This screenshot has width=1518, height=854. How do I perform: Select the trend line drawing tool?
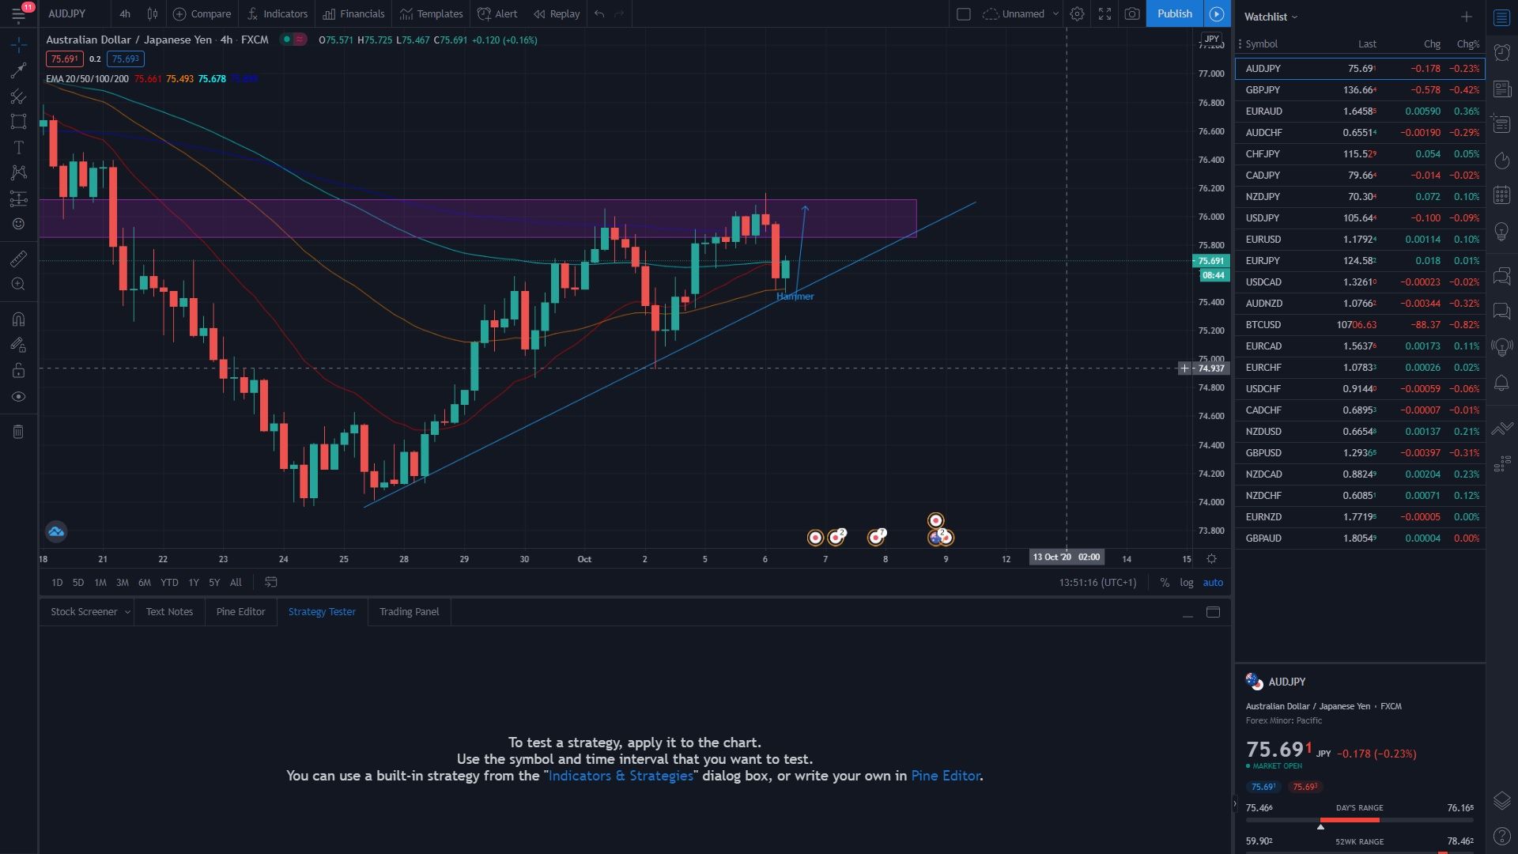click(18, 70)
